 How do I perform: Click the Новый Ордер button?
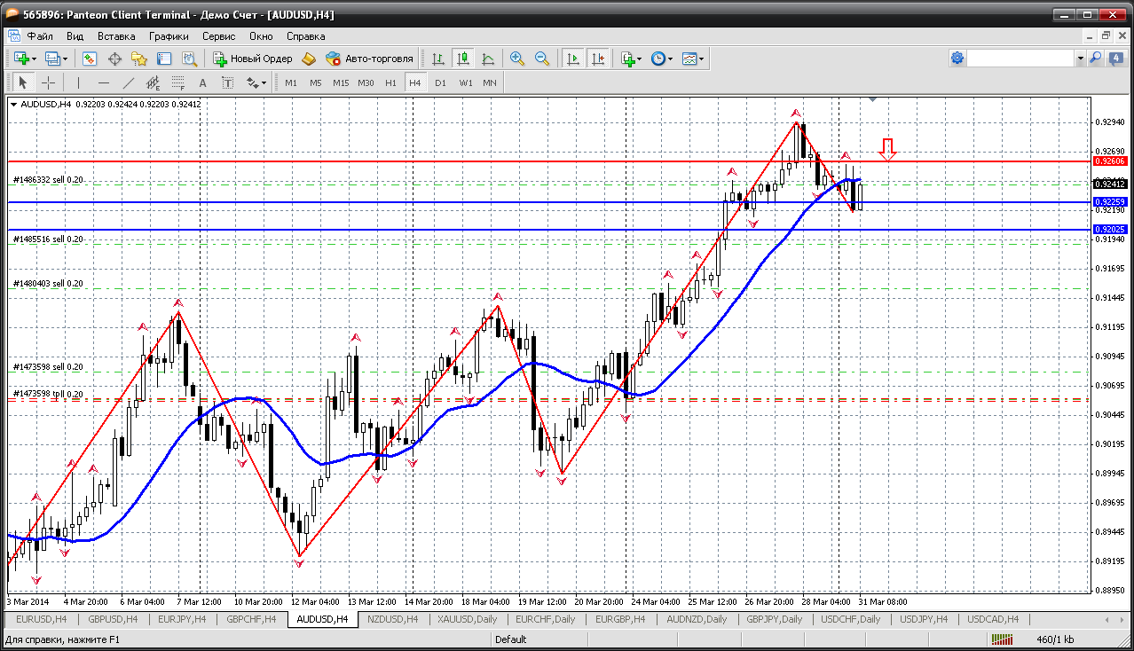pos(253,59)
